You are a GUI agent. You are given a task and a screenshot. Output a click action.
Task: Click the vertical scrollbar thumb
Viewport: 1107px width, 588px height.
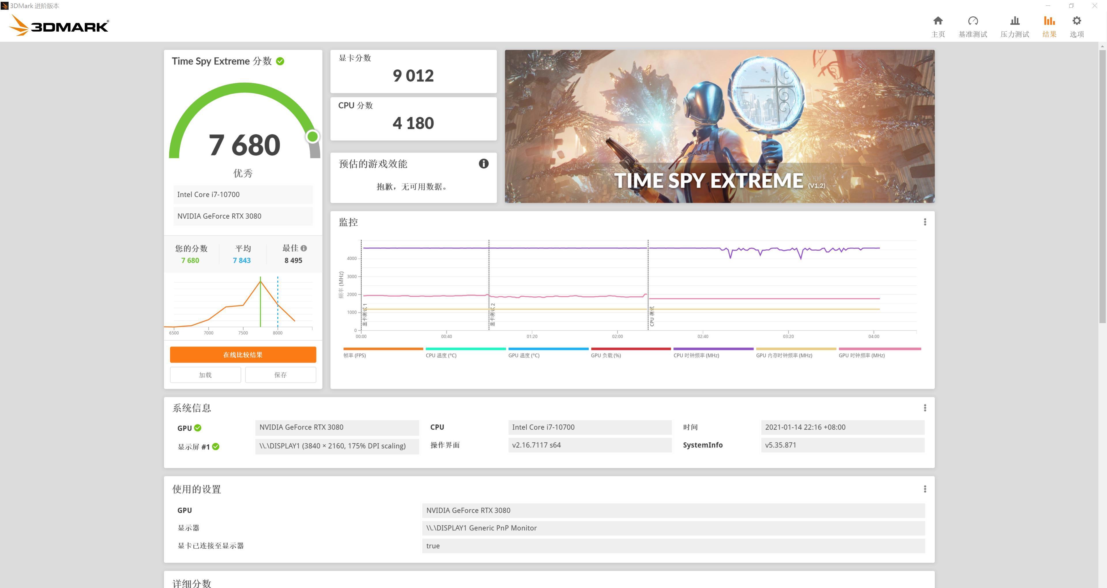pos(1103,186)
